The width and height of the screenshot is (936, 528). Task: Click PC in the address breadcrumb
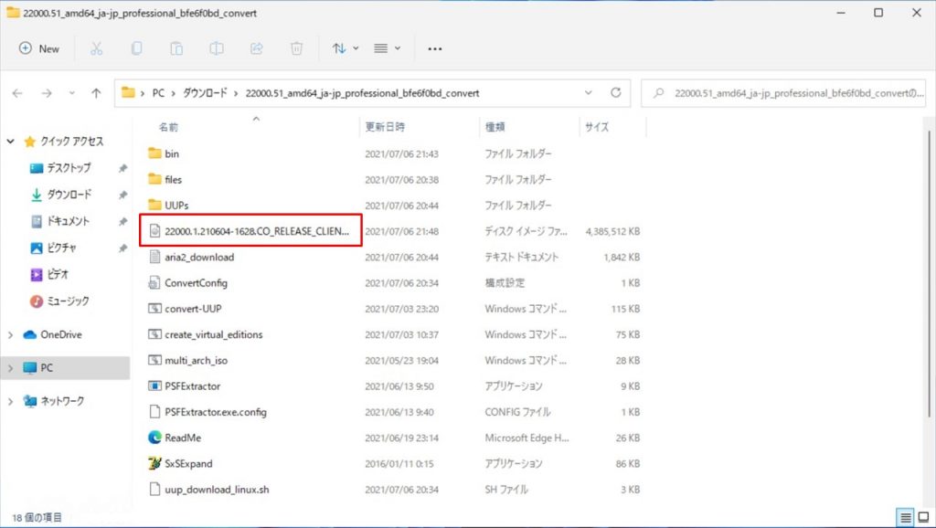(158, 93)
